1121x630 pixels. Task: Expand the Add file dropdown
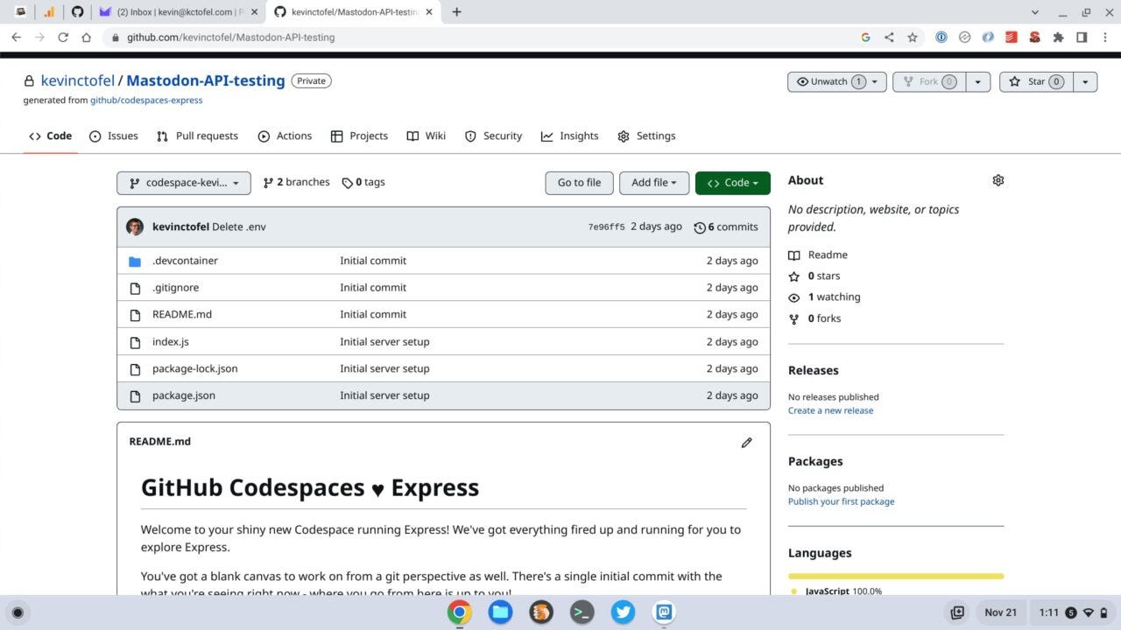[x=654, y=183]
